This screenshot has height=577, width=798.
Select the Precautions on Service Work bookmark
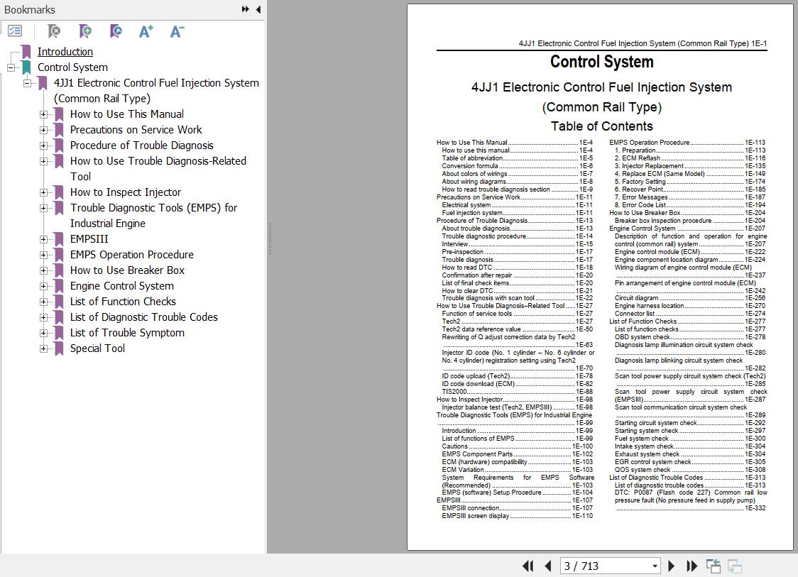[x=136, y=130]
